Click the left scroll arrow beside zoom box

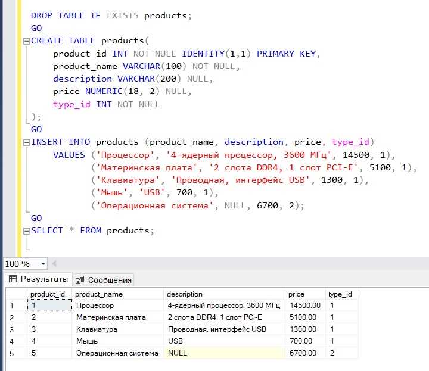54,264
